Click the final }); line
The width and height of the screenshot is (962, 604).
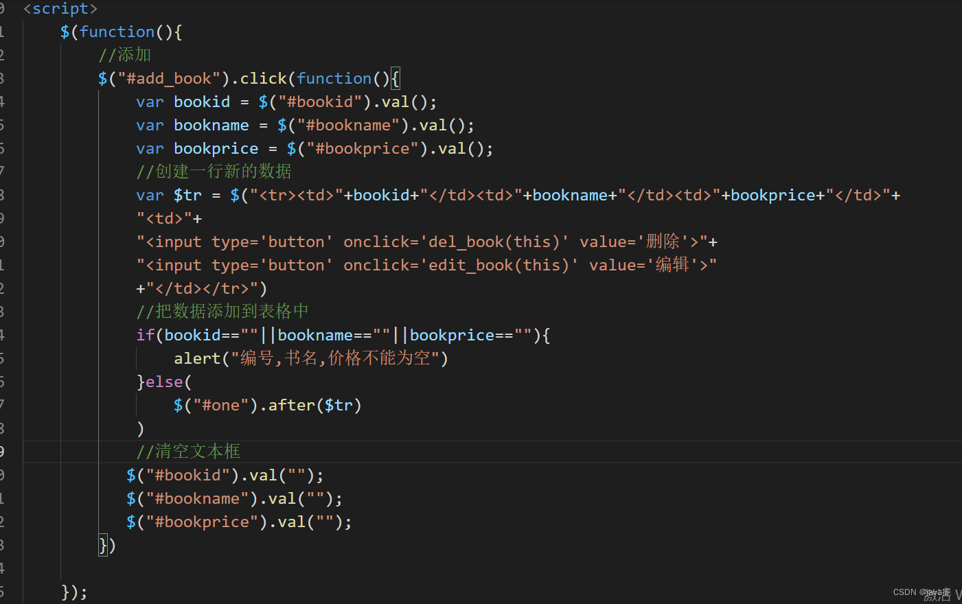point(74,592)
